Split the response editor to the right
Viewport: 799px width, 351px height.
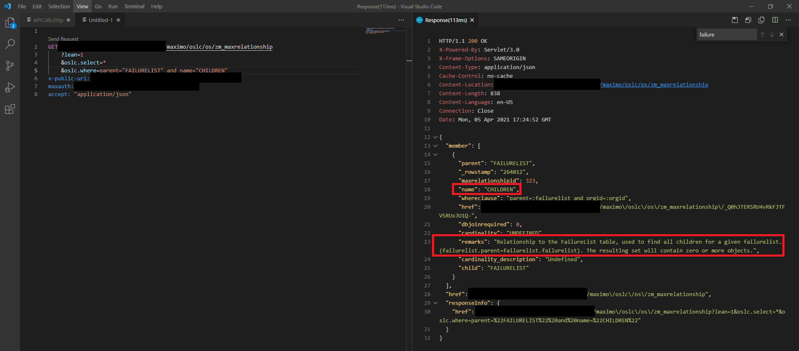pyautogui.click(x=775, y=20)
